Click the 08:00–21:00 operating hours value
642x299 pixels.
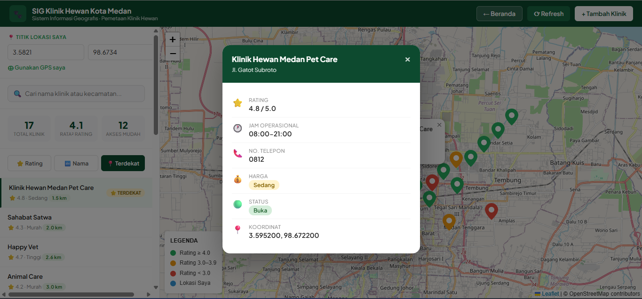pyautogui.click(x=270, y=134)
